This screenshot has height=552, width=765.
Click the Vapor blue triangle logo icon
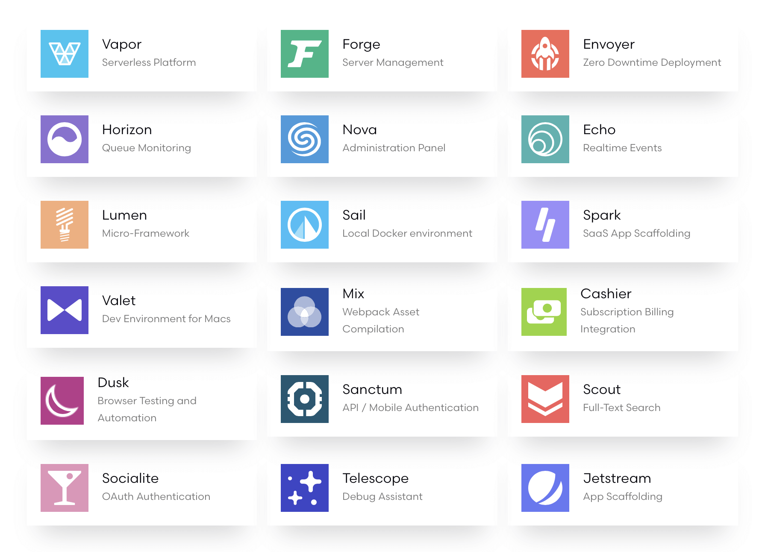(x=65, y=54)
